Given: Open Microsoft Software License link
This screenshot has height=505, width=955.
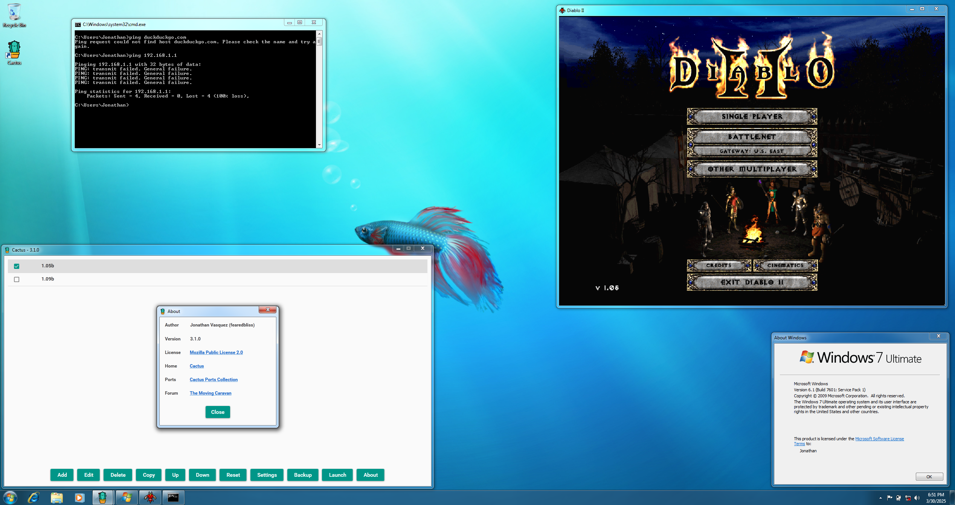Looking at the screenshot, I should pos(879,439).
